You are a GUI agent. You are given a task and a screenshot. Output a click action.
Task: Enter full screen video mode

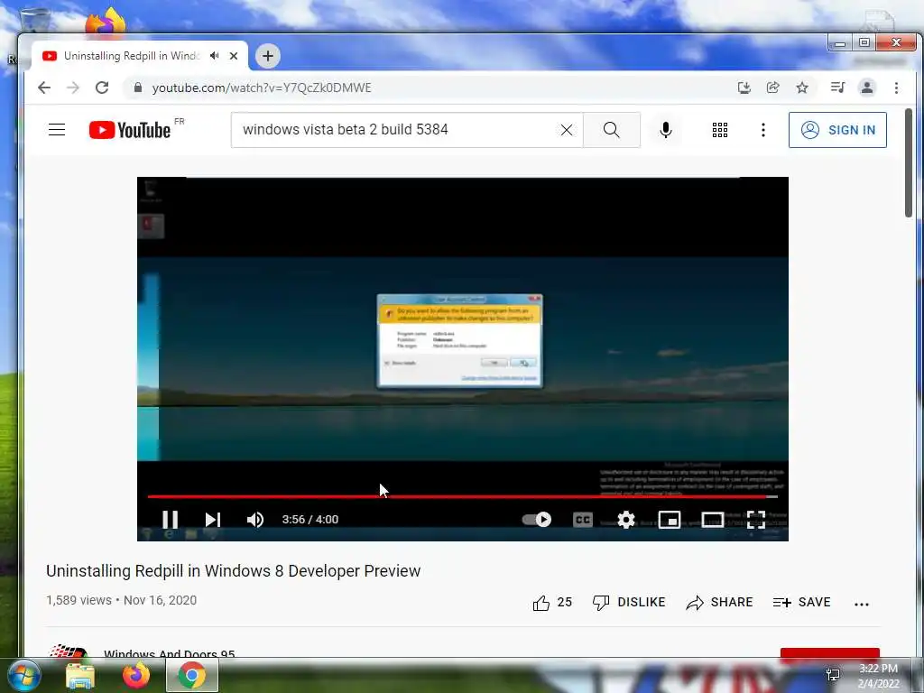tap(756, 519)
